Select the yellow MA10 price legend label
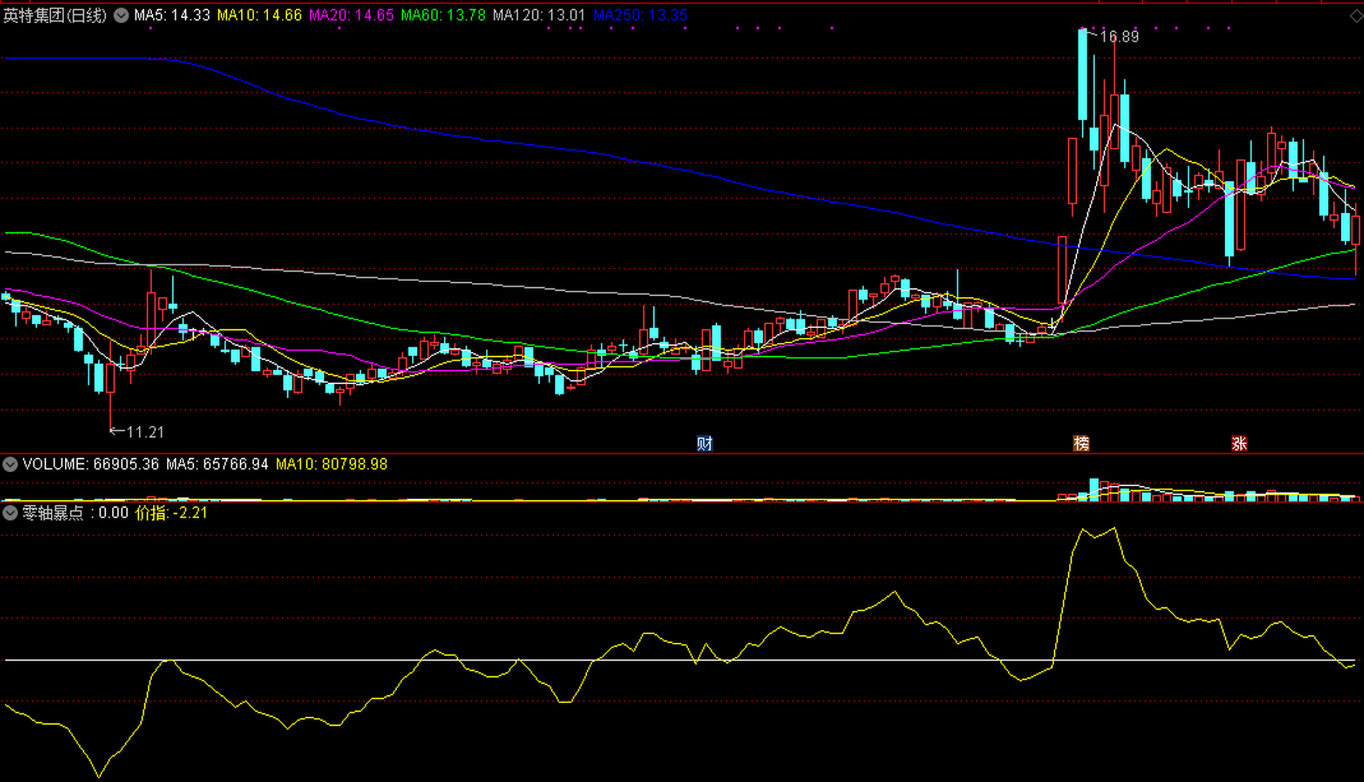The width and height of the screenshot is (1364, 782). 259,15
